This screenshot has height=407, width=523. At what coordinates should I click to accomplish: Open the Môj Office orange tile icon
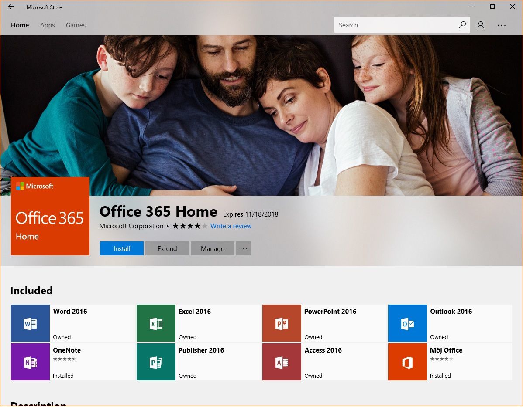[407, 362]
